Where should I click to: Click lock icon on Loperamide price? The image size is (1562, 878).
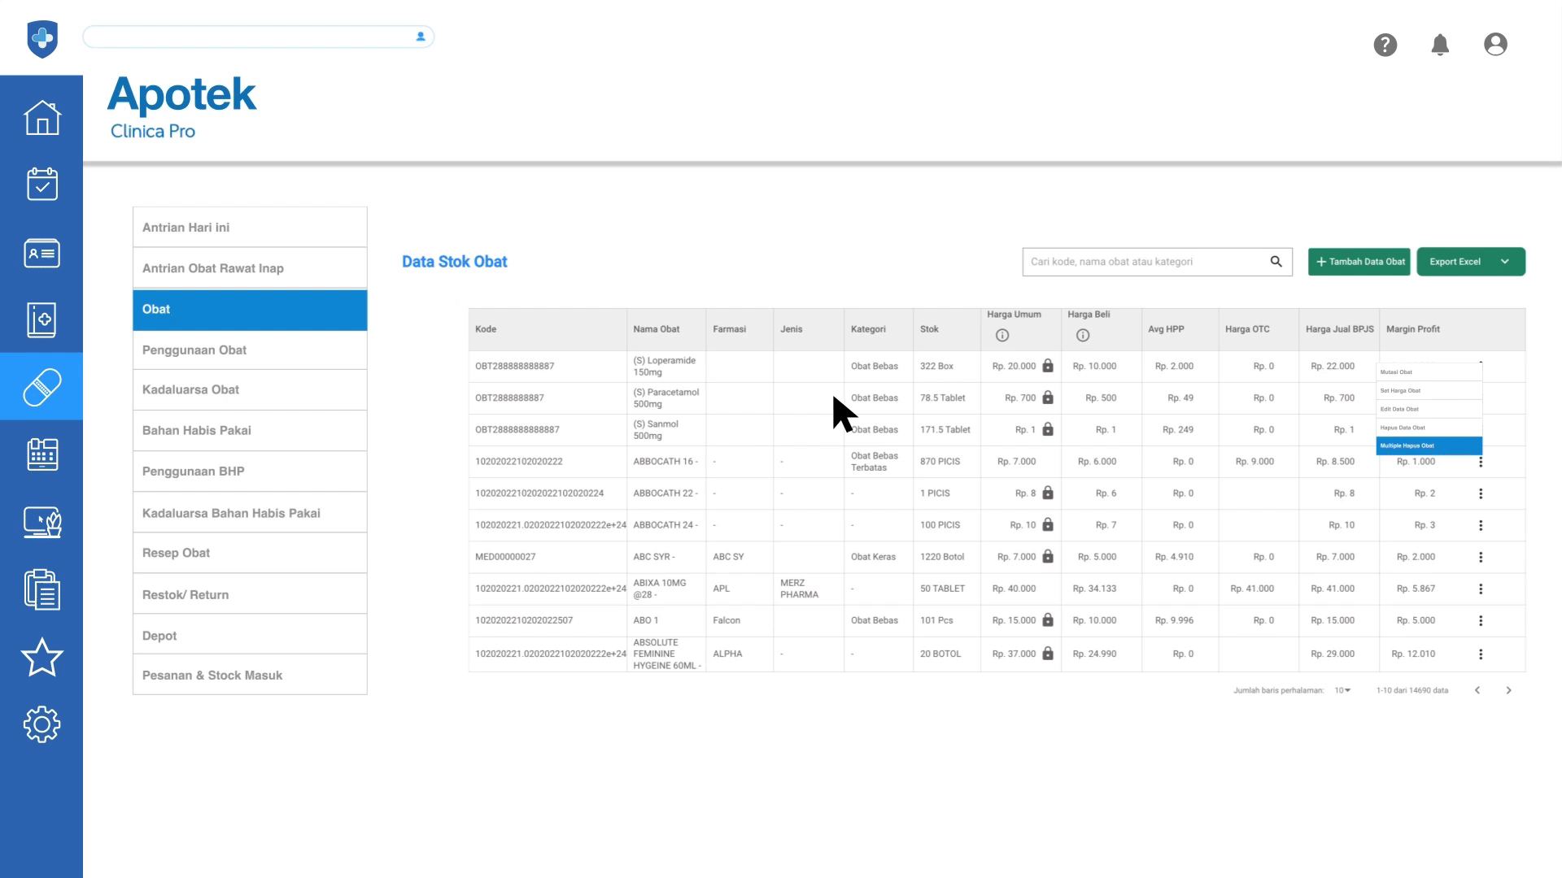coord(1047,366)
